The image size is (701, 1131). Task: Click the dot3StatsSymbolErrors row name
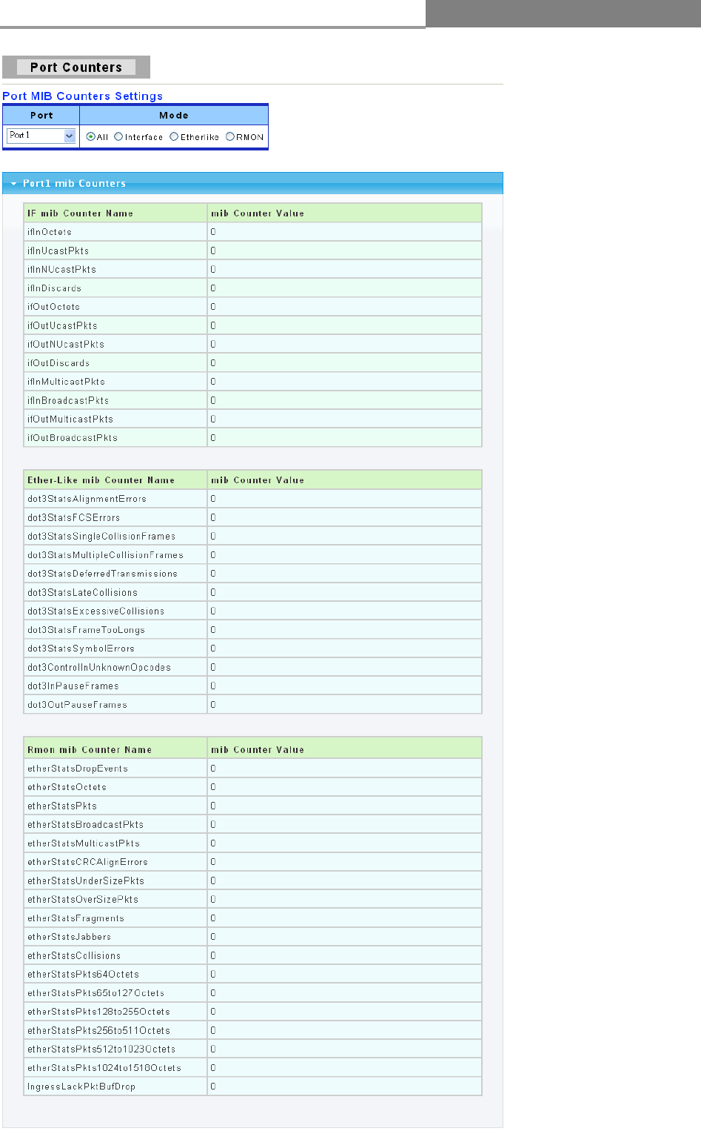tap(81, 649)
